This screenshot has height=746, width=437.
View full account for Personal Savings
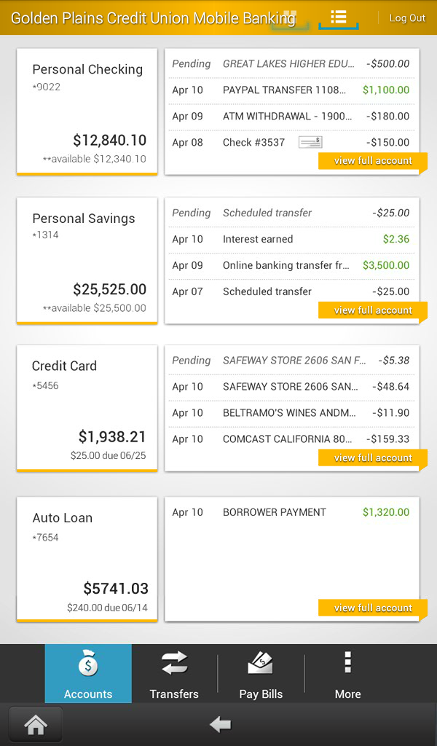372,310
